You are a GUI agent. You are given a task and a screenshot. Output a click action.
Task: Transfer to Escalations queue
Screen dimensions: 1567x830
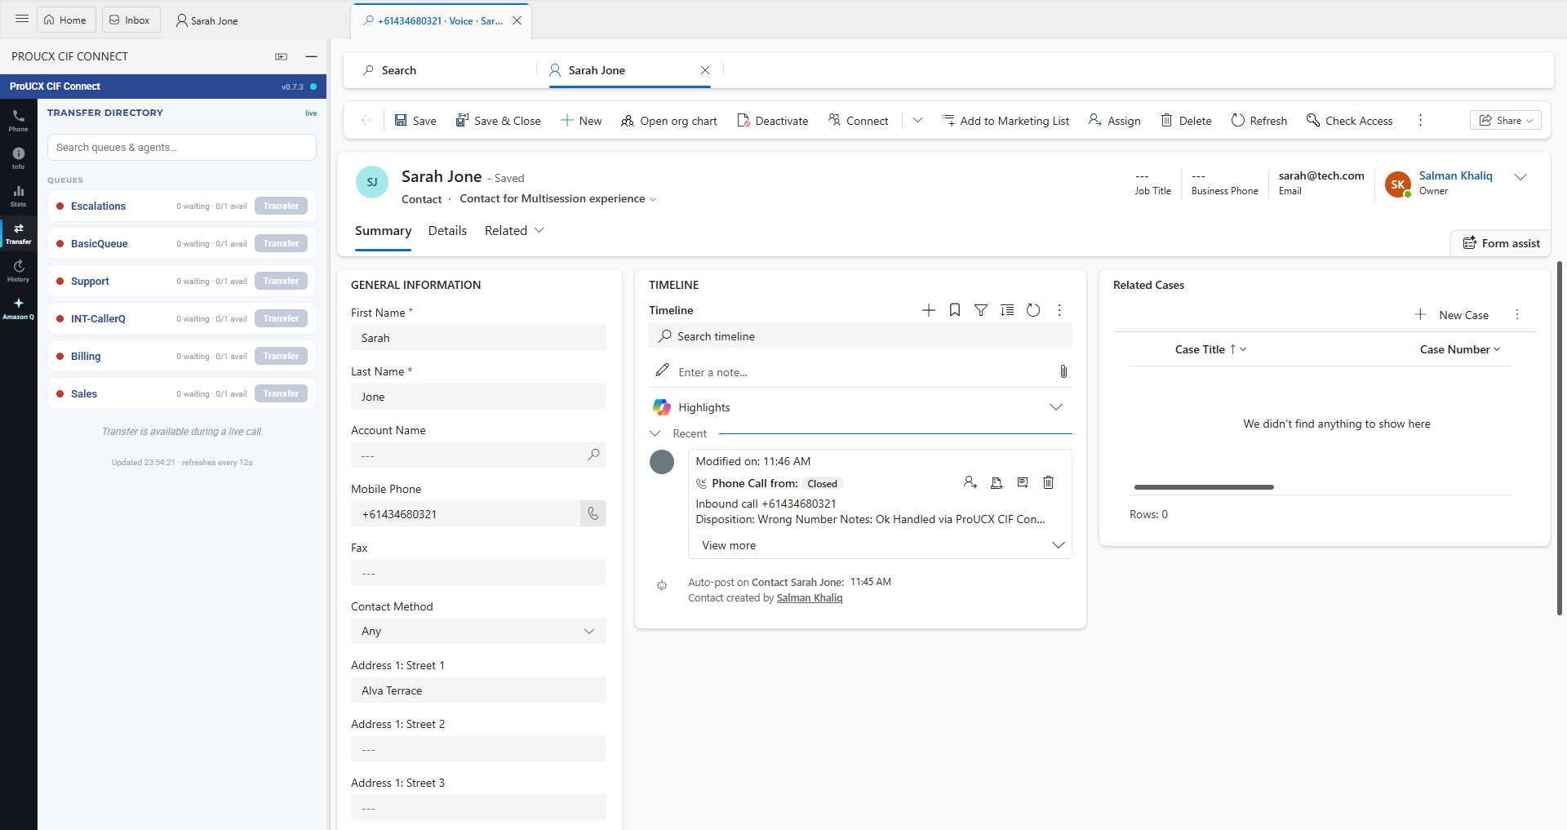[x=281, y=206]
